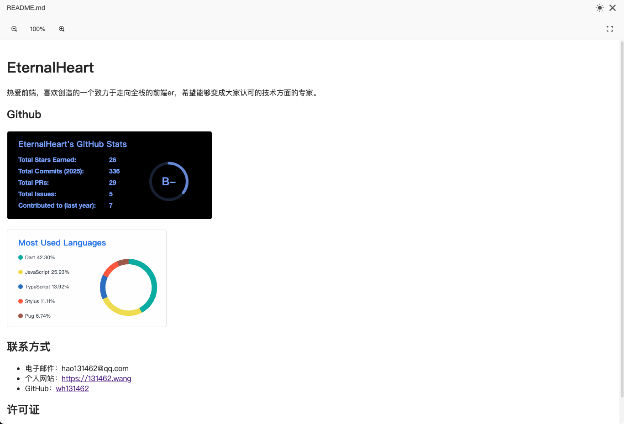Click the brown Pug color dot

[21, 316]
